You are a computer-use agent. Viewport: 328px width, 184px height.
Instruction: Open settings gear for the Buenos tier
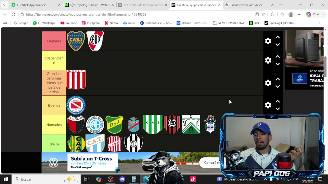pos(268,105)
